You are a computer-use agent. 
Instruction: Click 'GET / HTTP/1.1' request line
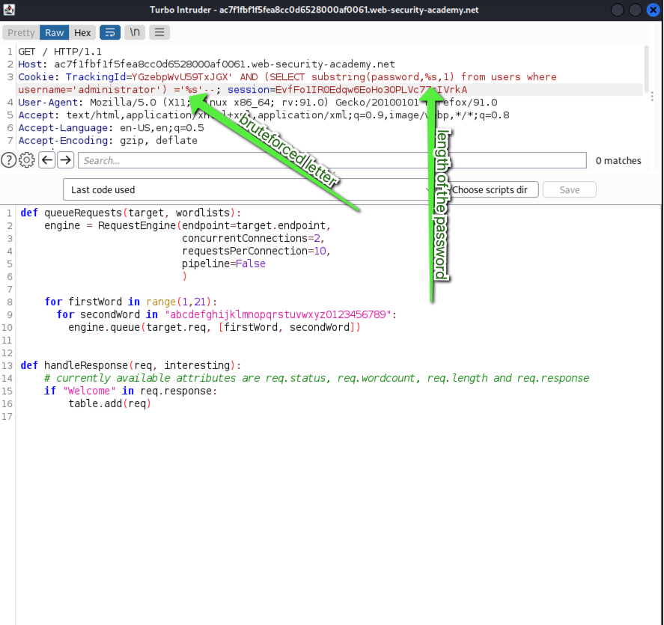60,52
